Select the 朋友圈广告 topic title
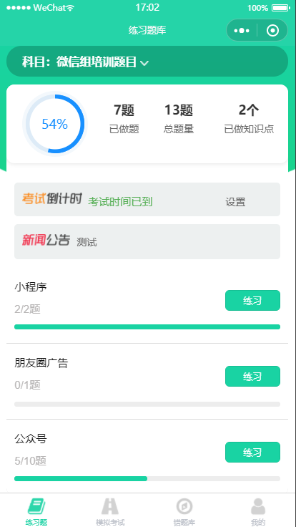The width and height of the screenshot is (296, 527). pos(41,363)
